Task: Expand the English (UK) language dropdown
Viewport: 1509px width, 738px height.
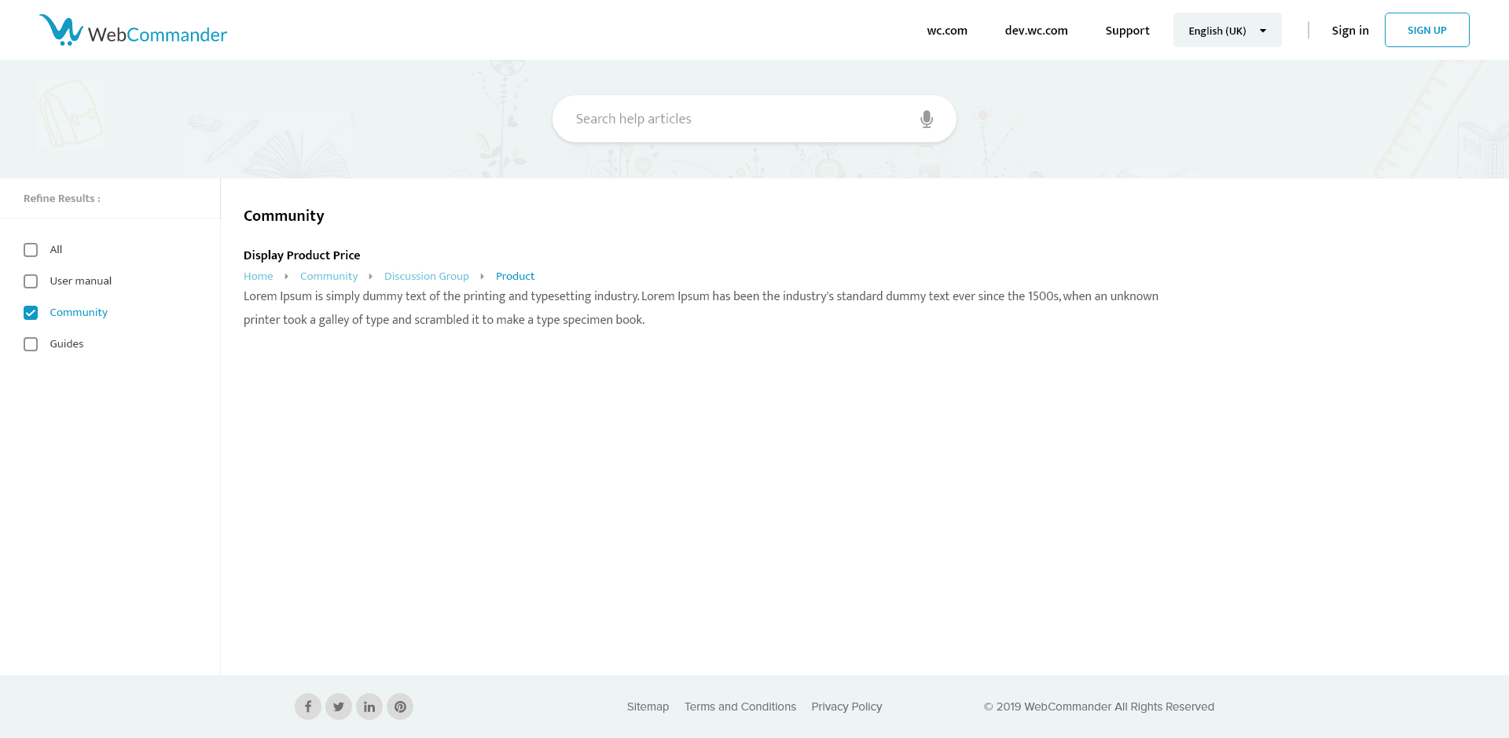Action: pyautogui.click(x=1227, y=31)
